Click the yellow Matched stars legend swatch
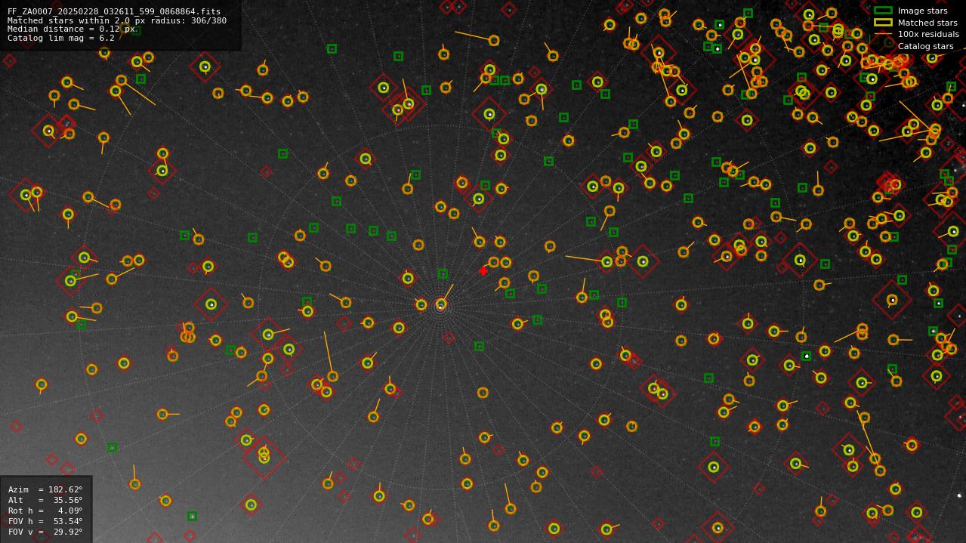Image resolution: width=966 pixels, height=543 pixels. pyautogui.click(x=883, y=22)
